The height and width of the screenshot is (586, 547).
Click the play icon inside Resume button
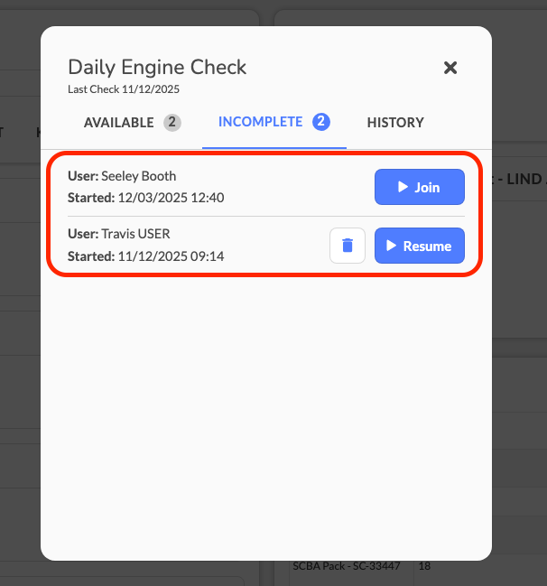[392, 246]
